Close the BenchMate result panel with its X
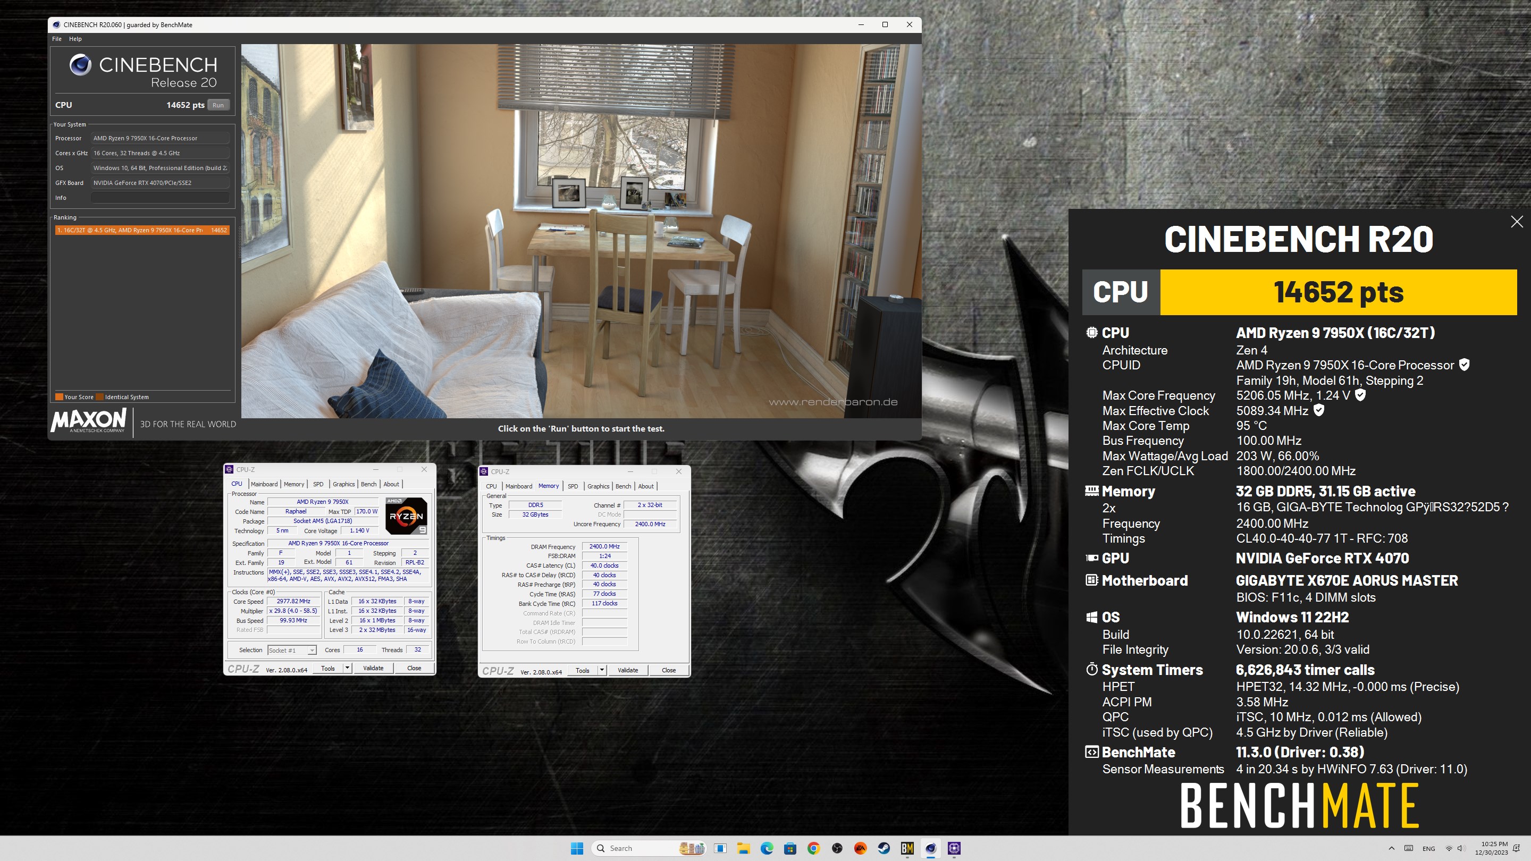The height and width of the screenshot is (861, 1531). click(x=1517, y=222)
